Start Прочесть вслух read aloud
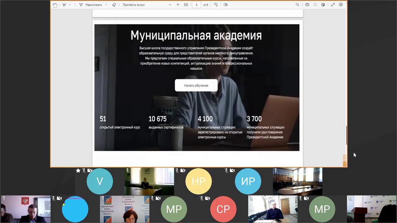This screenshot has height=223, width=397. pos(133,5)
